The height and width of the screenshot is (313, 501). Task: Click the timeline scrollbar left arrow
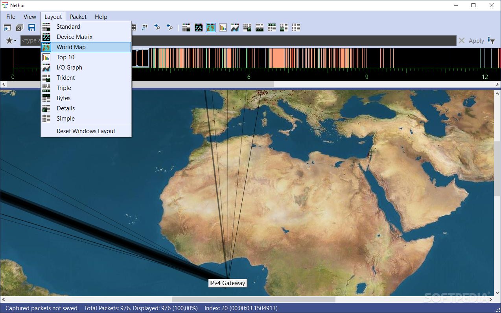(3, 84)
